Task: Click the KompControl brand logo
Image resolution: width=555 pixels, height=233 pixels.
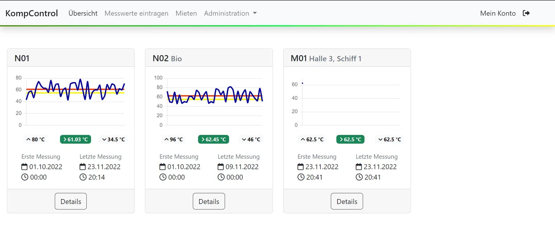Action: 32,13
